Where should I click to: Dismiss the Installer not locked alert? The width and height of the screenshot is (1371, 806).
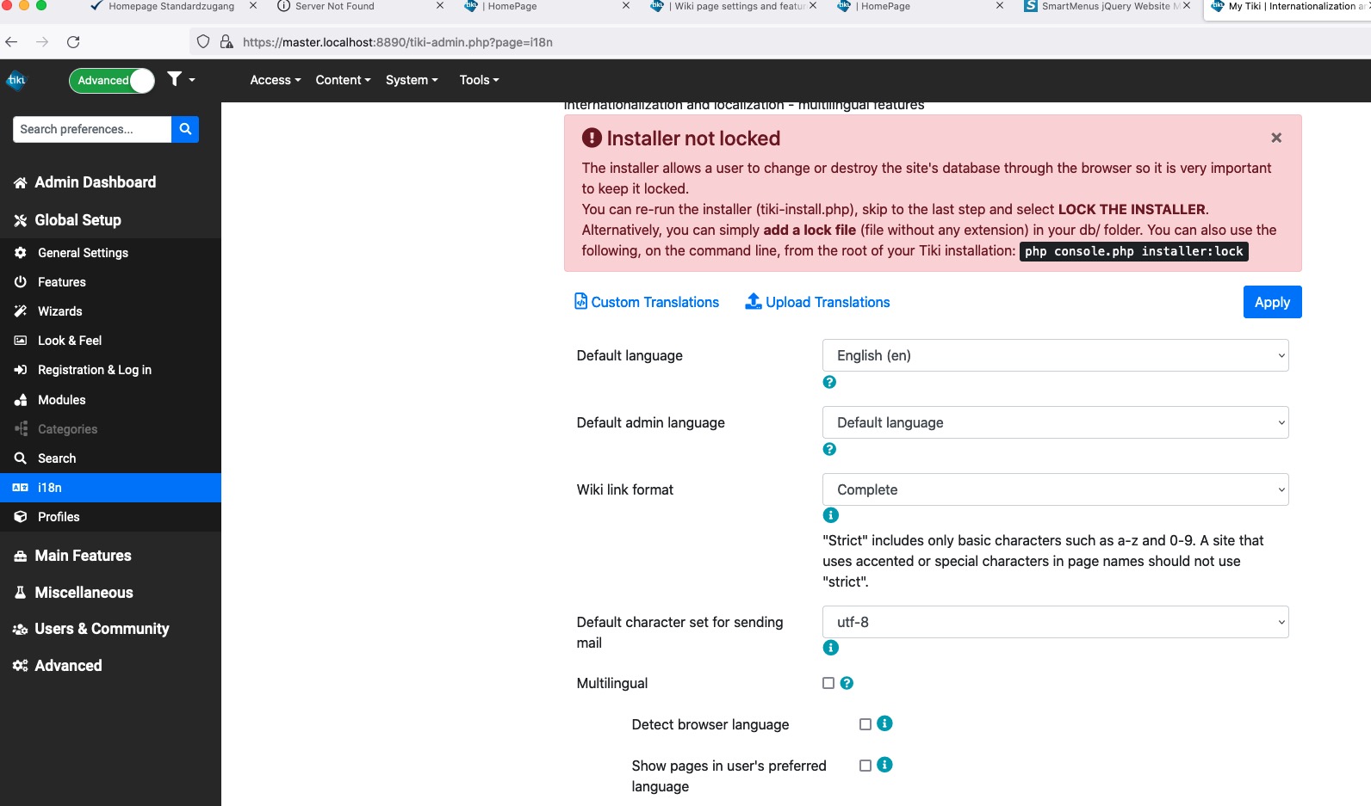(1276, 138)
